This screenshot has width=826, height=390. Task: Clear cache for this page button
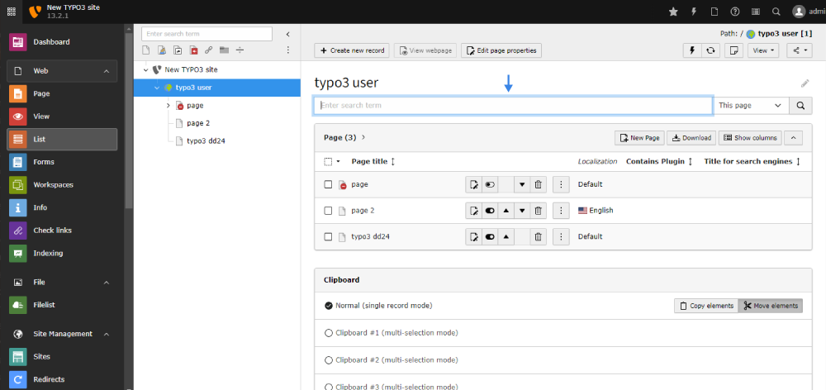pos(691,50)
